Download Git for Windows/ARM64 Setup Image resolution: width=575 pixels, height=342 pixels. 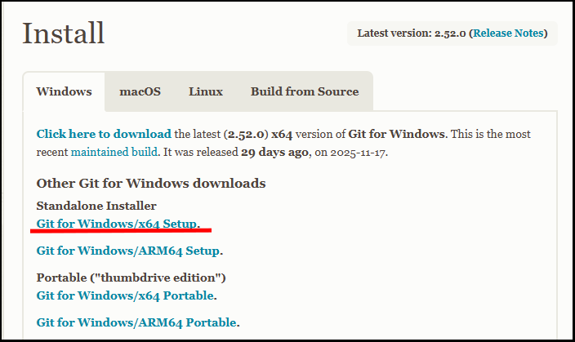pos(128,251)
